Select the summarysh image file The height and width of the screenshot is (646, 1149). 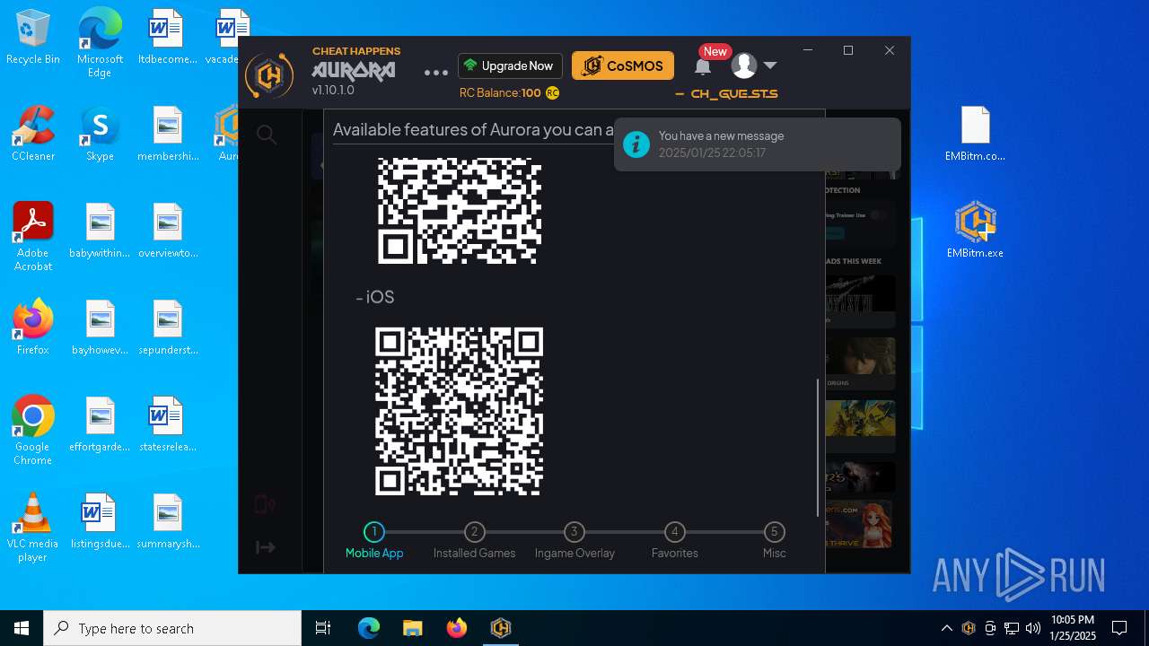167,521
